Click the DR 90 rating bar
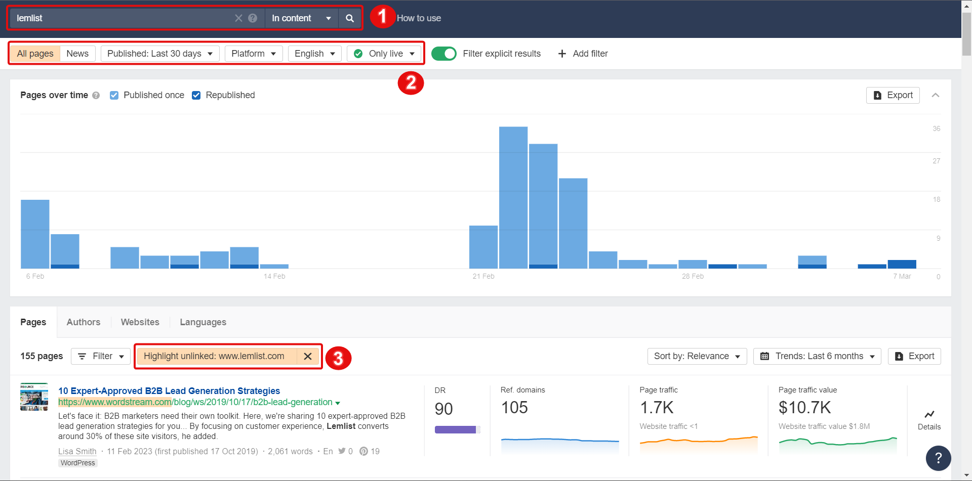The image size is (972, 481). point(457,430)
